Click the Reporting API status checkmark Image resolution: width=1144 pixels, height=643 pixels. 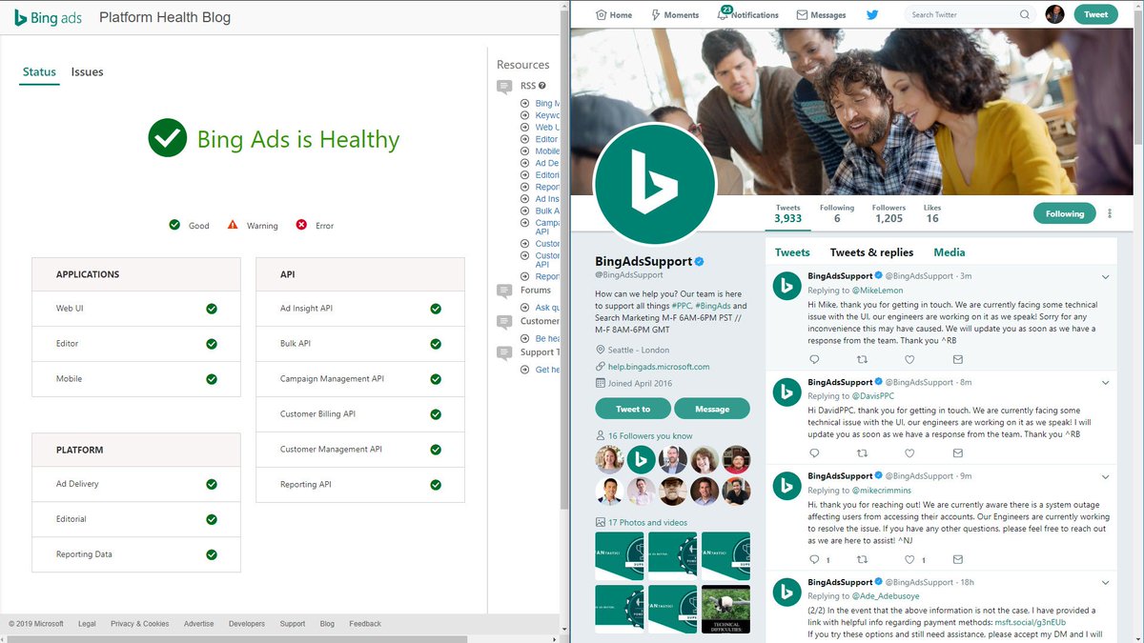click(436, 484)
